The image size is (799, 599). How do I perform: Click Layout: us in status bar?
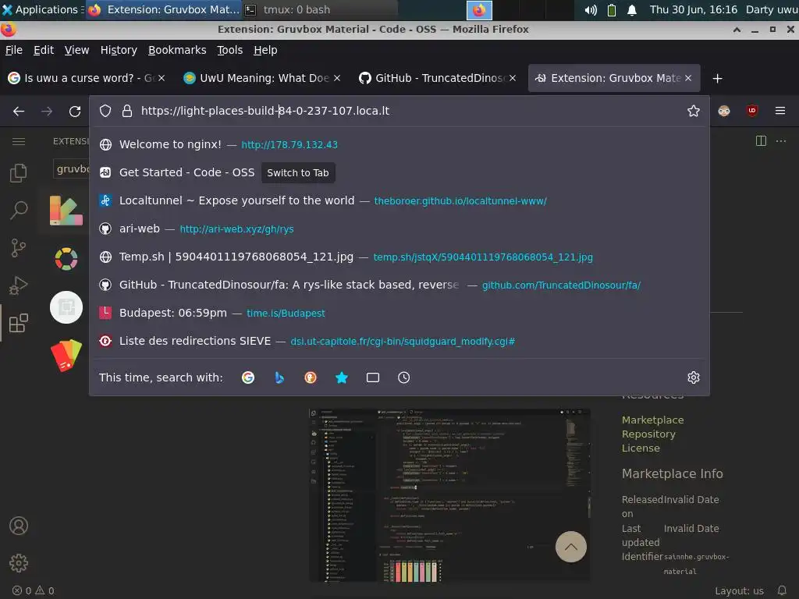739,591
